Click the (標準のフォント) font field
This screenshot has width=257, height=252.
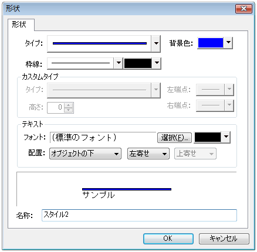(103, 138)
